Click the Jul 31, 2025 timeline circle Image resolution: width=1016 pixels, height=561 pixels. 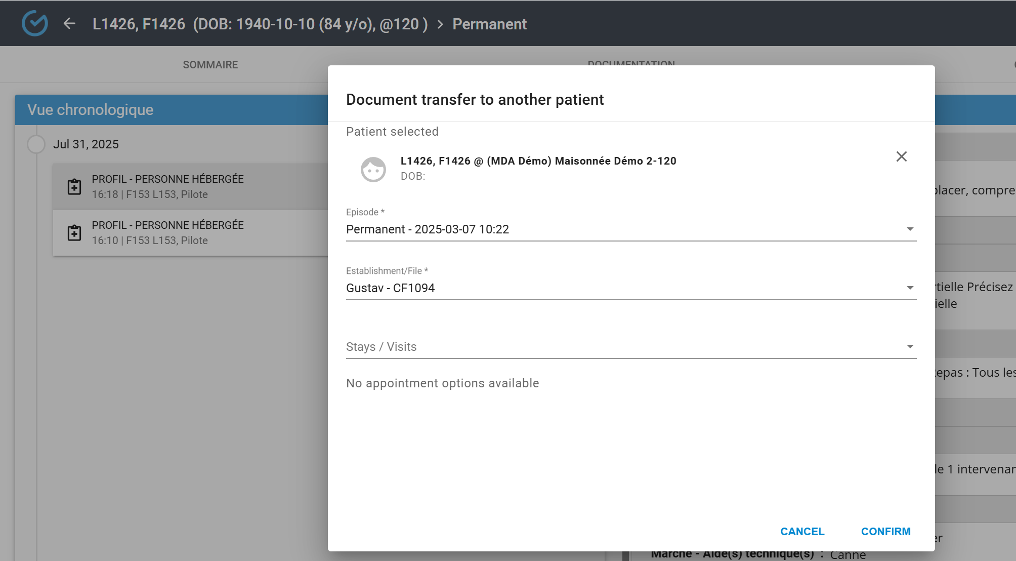tap(36, 144)
